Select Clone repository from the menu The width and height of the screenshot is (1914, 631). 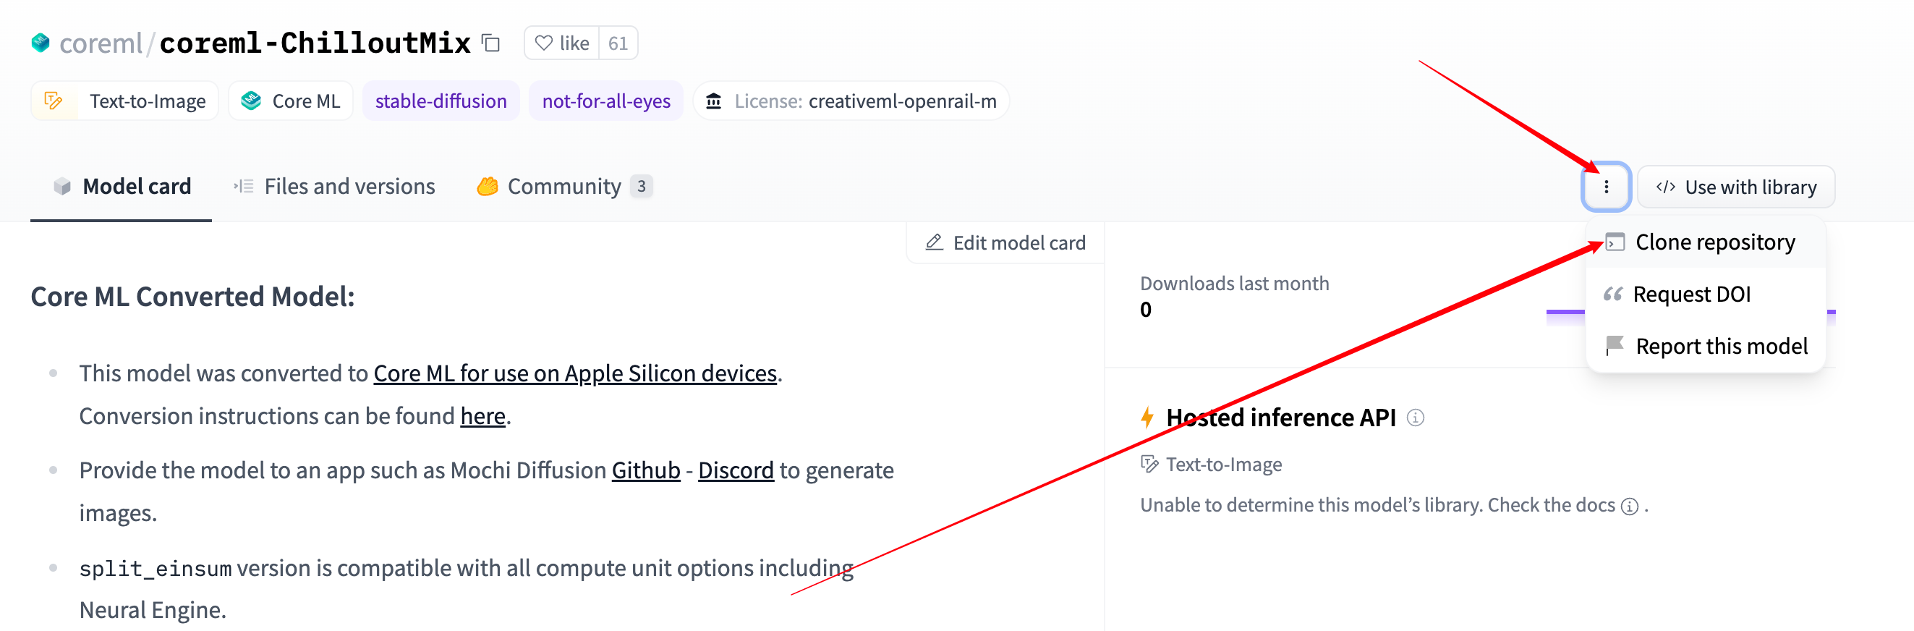pyautogui.click(x=1714, y=242)
